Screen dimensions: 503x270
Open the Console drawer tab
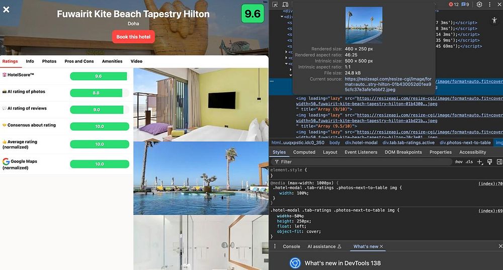291,246
